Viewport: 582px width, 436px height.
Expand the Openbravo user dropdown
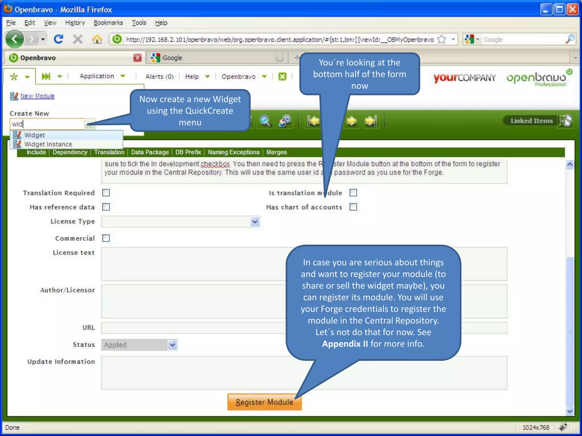tap(264, 76)
